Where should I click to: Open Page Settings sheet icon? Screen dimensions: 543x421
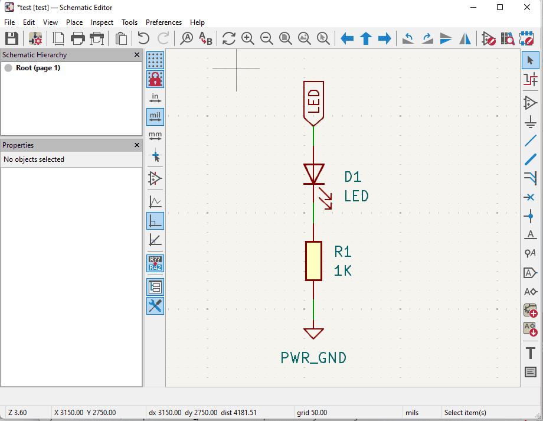58,38
